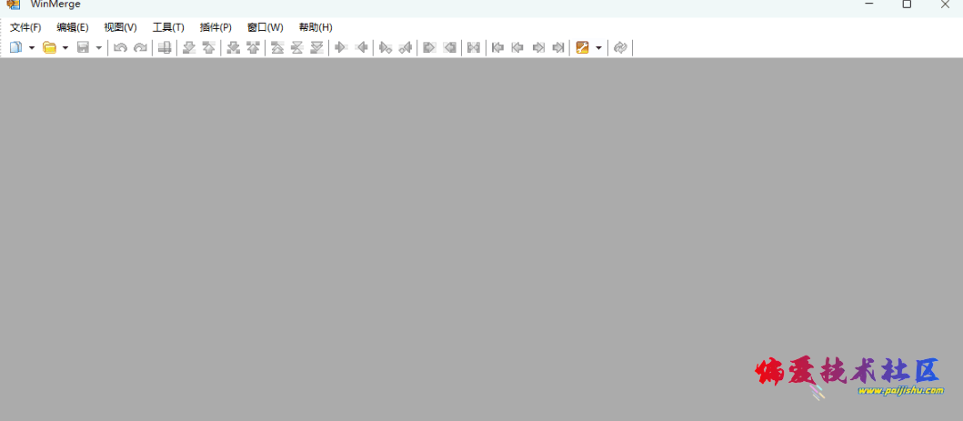Image resolution: width=963 pixels, height=421 pixels.
Task: Click Copy Right and Advance icon
Action: click(x=386, y=47)
